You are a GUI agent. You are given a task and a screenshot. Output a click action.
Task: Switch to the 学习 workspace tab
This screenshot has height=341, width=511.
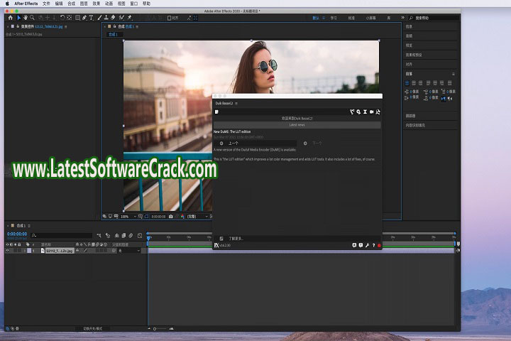coord(334,18)
